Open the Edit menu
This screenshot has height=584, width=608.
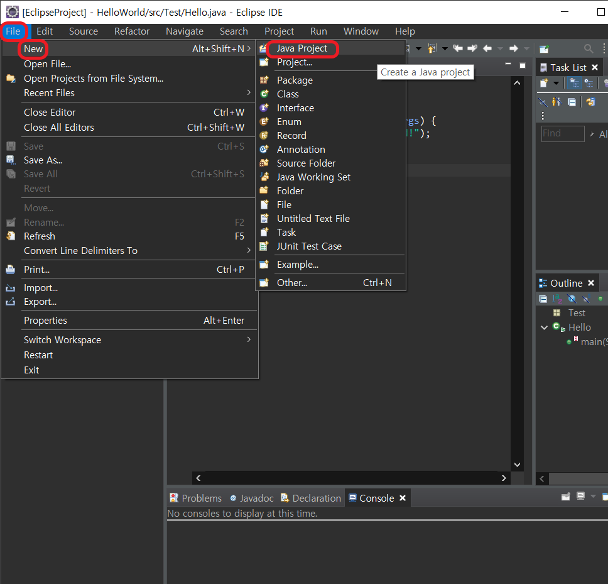coord(45,31)
